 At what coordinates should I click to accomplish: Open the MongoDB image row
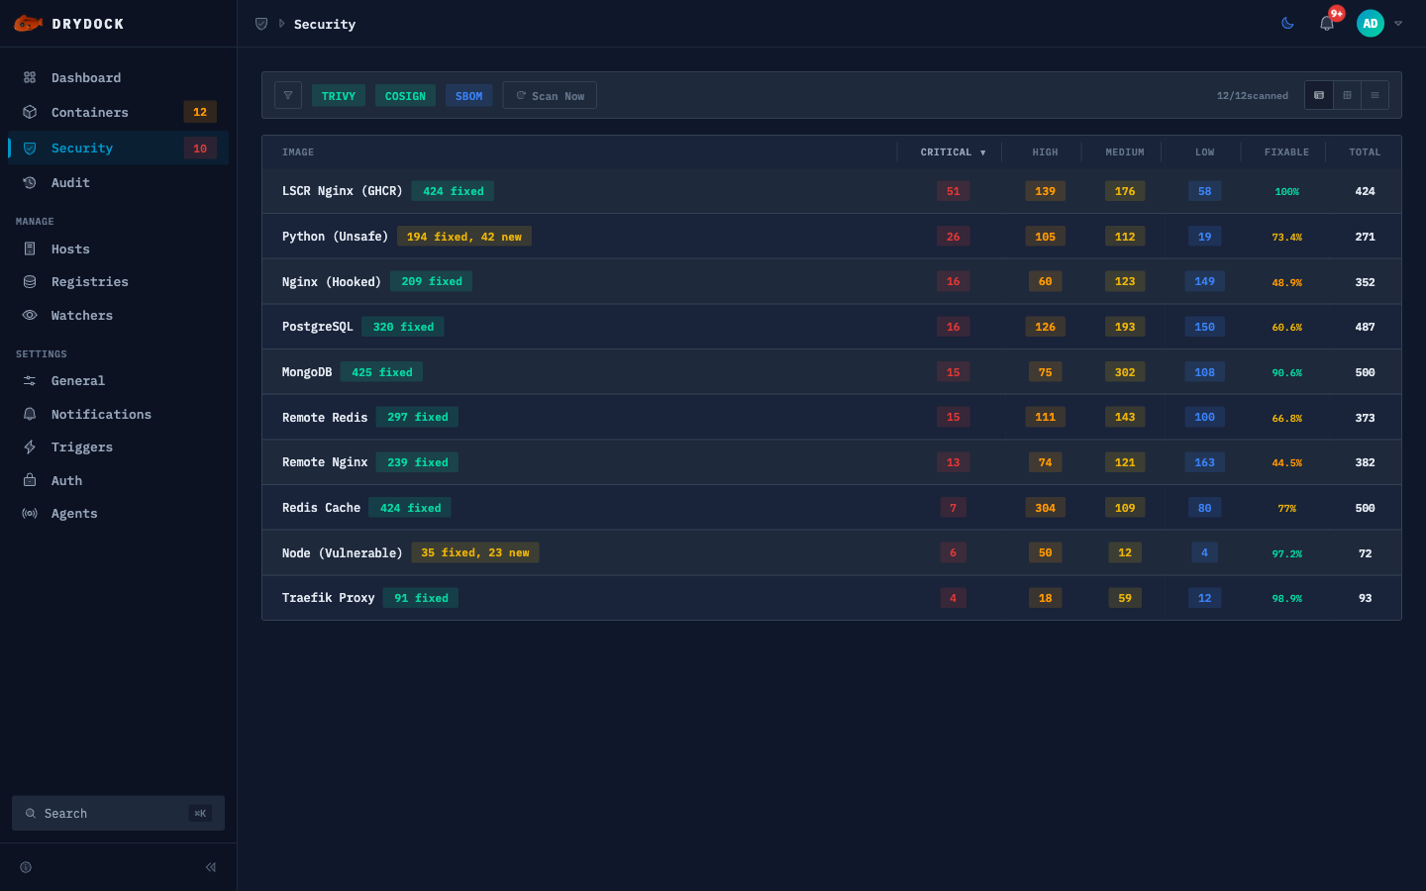point(832,372)
